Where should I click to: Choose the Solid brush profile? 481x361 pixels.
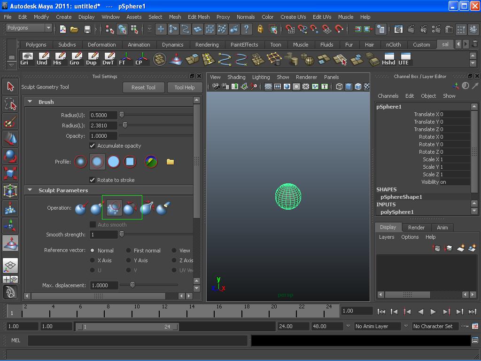click(114, 162)
